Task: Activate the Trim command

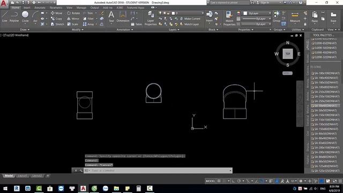Action: tap(88, 13)
